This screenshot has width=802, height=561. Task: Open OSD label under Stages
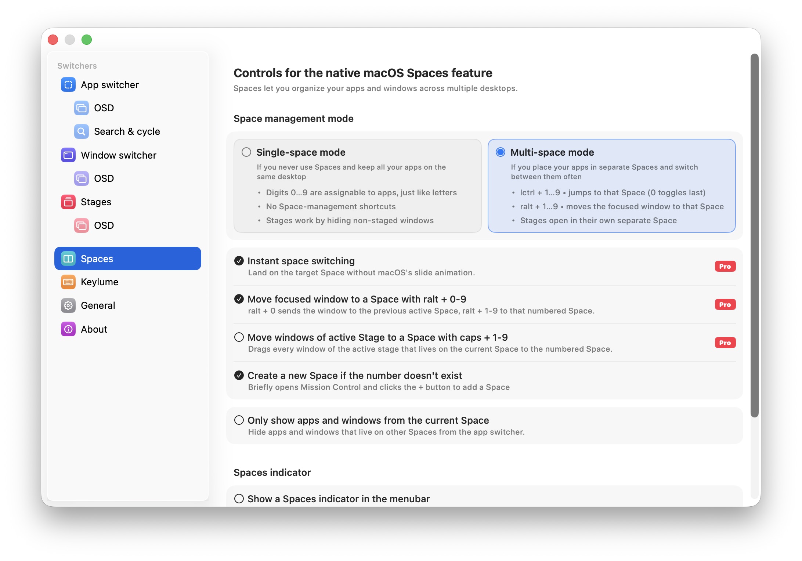(104, 225)
